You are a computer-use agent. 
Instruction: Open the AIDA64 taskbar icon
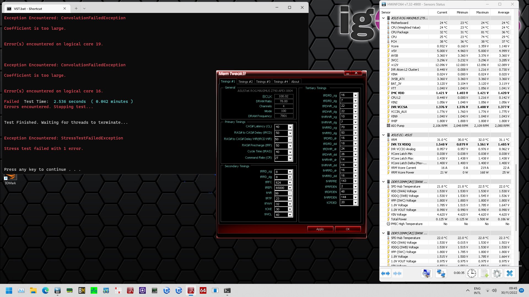[203, 290]
